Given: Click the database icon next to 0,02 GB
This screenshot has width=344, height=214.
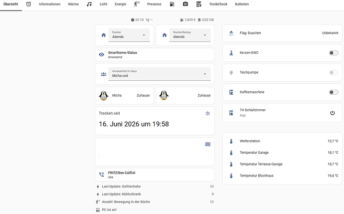Looking at the screenshot, I should [x=199, y=20].
